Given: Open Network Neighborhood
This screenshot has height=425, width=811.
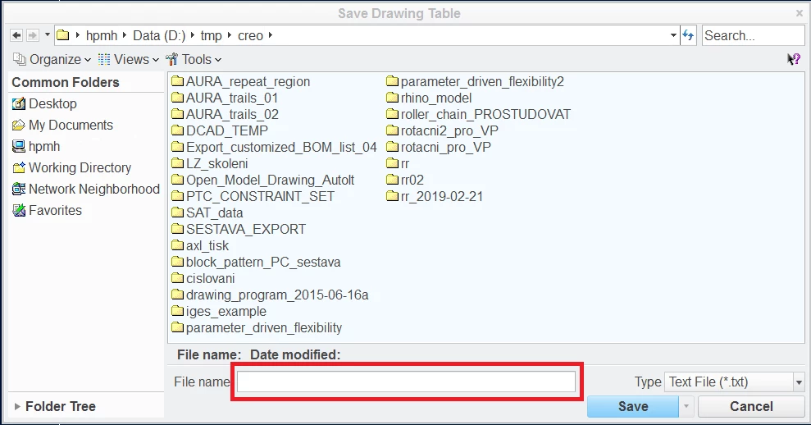Looking at the screenshot, I should click(86, 189).
